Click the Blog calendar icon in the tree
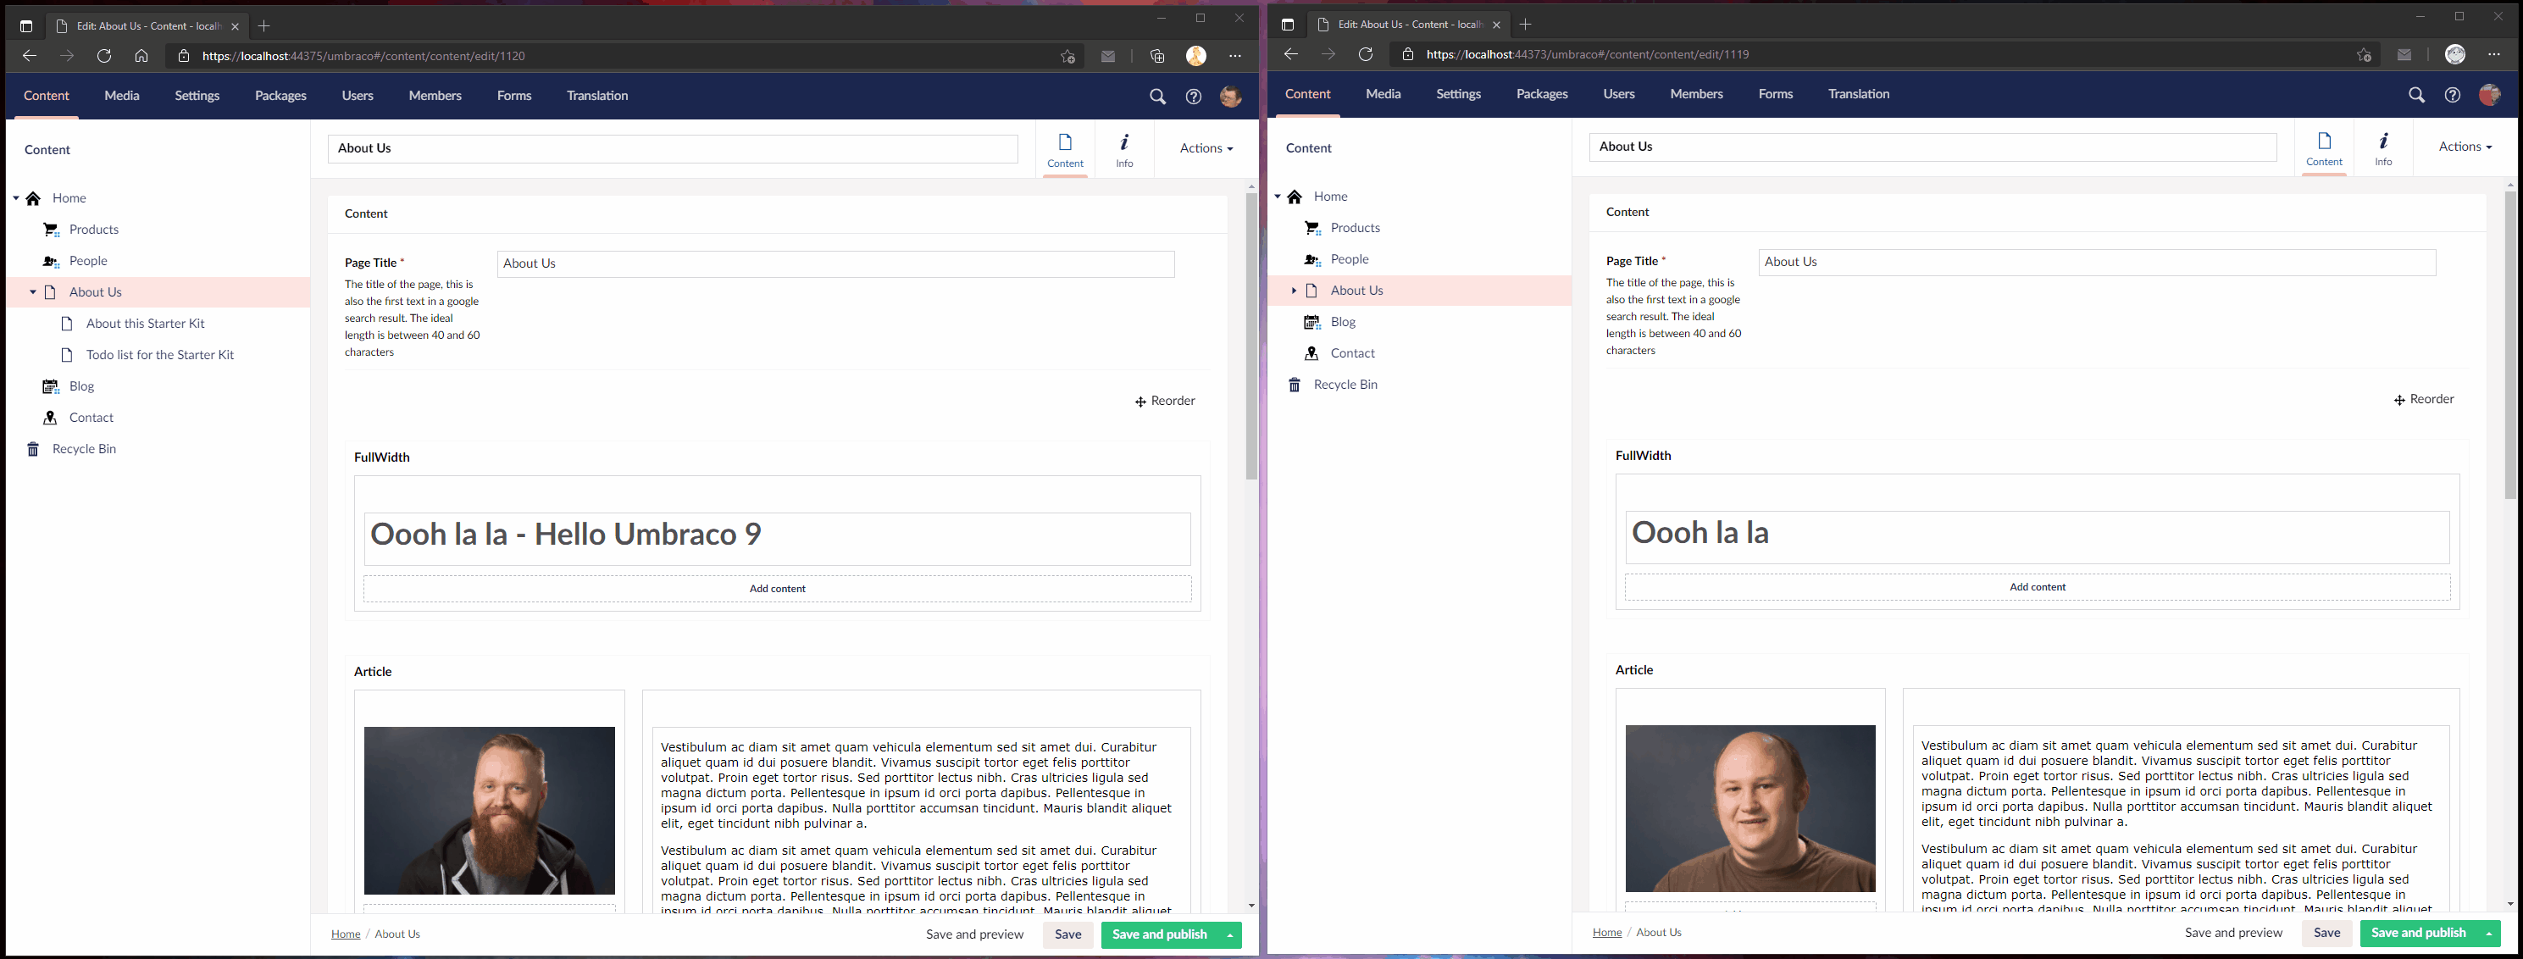The height and width of the screenshot is (959, 2523). tap(51, 386)
